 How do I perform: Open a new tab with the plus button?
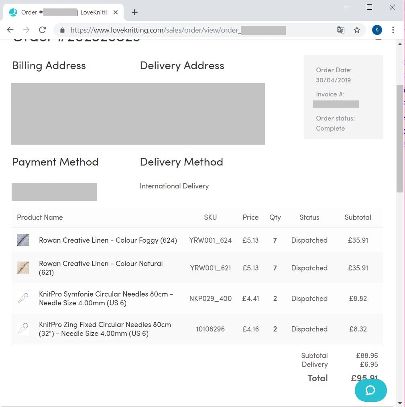(x=134, y=12)
